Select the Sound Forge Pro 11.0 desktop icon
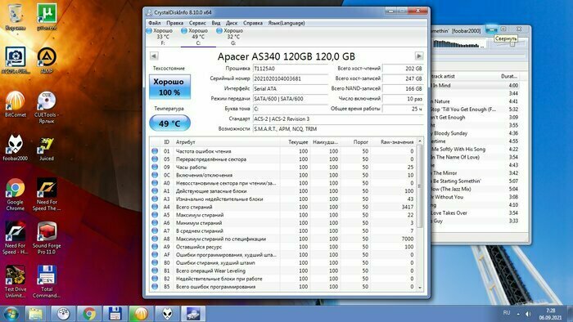 47,238
